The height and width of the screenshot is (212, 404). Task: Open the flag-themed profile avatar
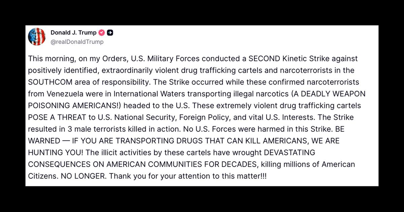(37, 37)
